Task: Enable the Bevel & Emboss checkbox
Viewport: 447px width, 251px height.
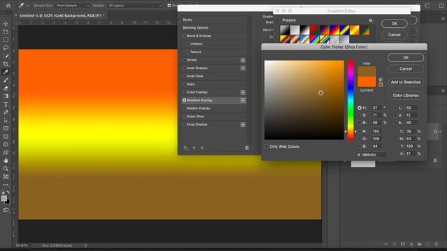Action: point(184,36)
